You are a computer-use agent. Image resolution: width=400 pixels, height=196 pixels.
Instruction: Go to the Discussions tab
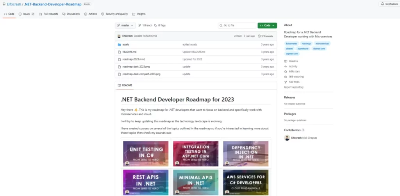click(71, 14)
